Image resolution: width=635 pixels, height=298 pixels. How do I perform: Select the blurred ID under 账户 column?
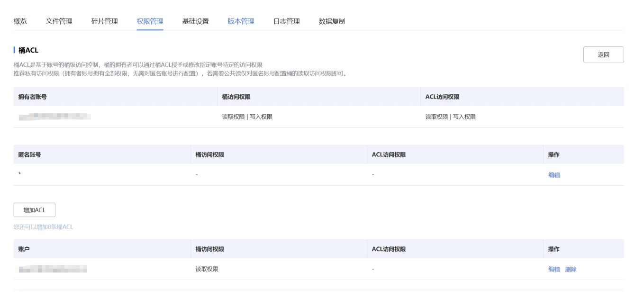click(53, 269)
